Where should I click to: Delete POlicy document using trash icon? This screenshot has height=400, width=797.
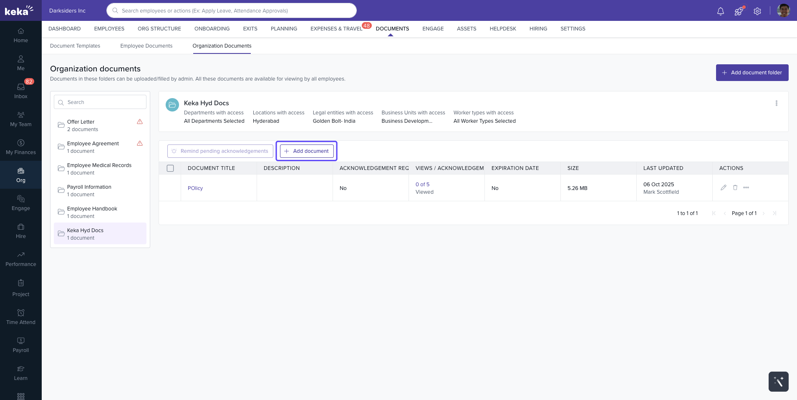pyautogui.click(x=735, y=187)
